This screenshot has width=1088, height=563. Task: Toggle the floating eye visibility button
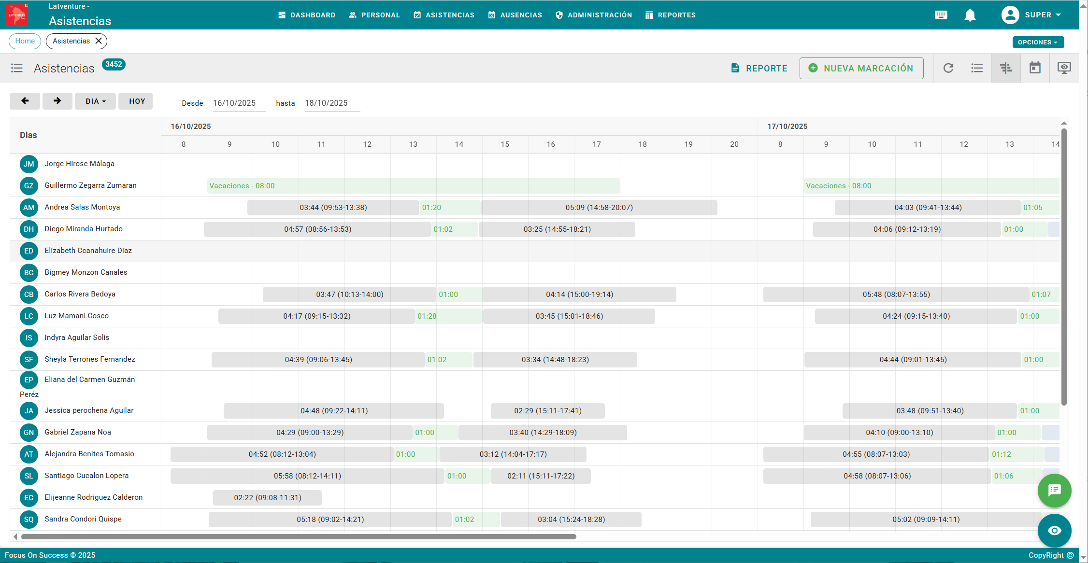pos(1054,531)
